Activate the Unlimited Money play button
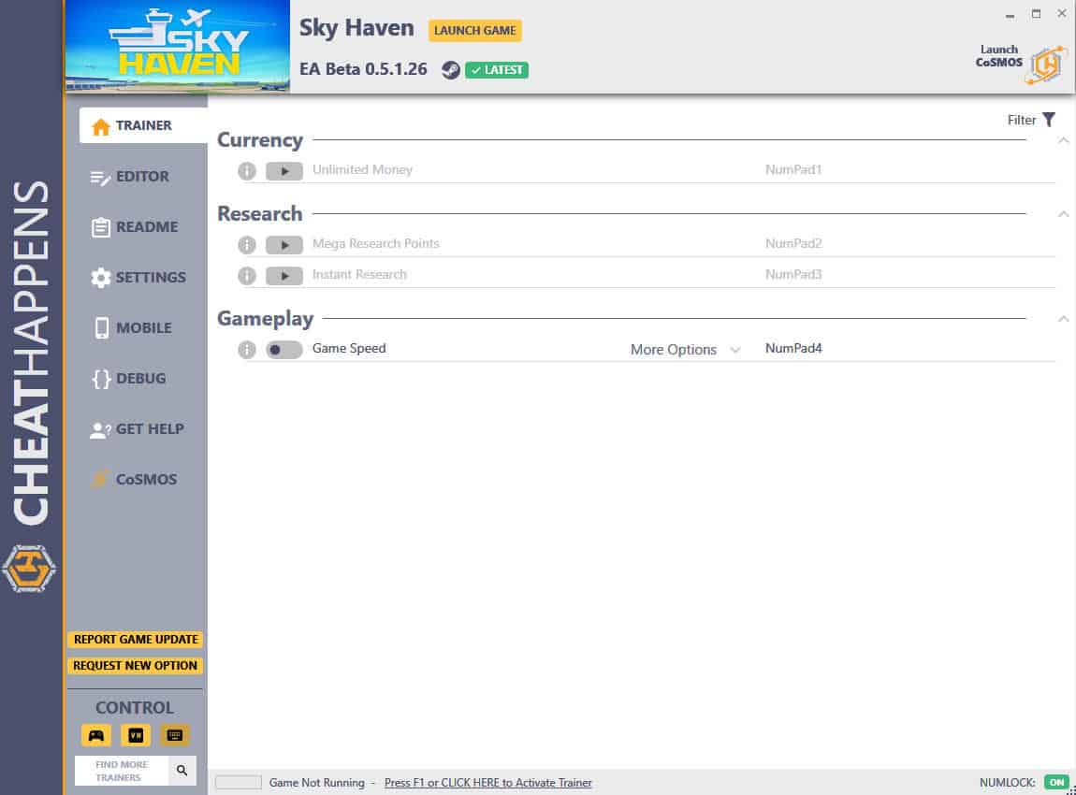Image resolution: width=1076 pixels, height=795 pixels. tap(284, 171)
